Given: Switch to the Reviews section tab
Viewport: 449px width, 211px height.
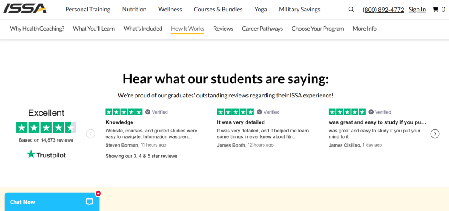Looking at the screenshot, I should click(x=223, y=29).
